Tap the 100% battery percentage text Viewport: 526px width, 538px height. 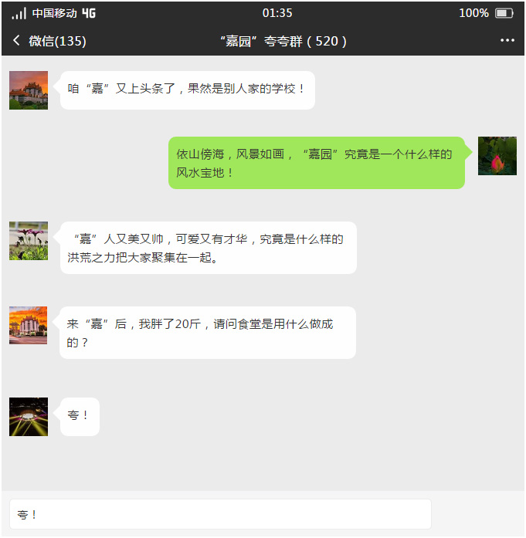click(x=473, y=13)
